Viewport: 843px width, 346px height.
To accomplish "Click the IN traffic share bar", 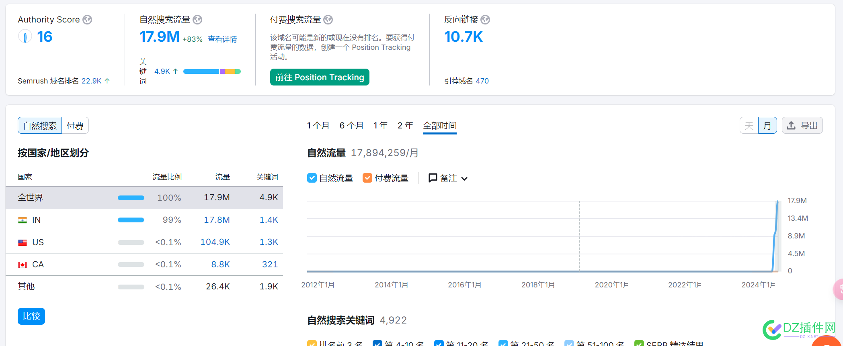I will point(131,220).
